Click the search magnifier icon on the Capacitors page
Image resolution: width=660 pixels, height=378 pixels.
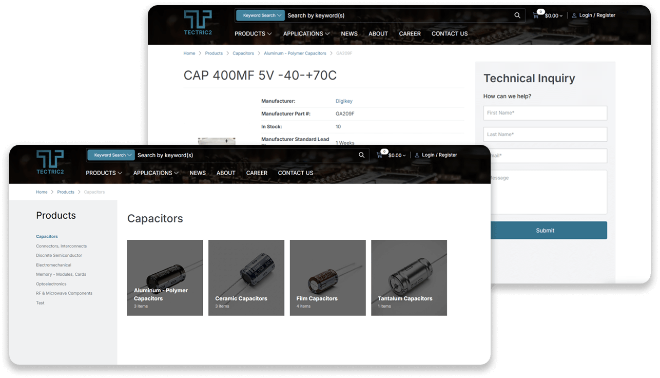pyautogui.click(x=361, y=155)
